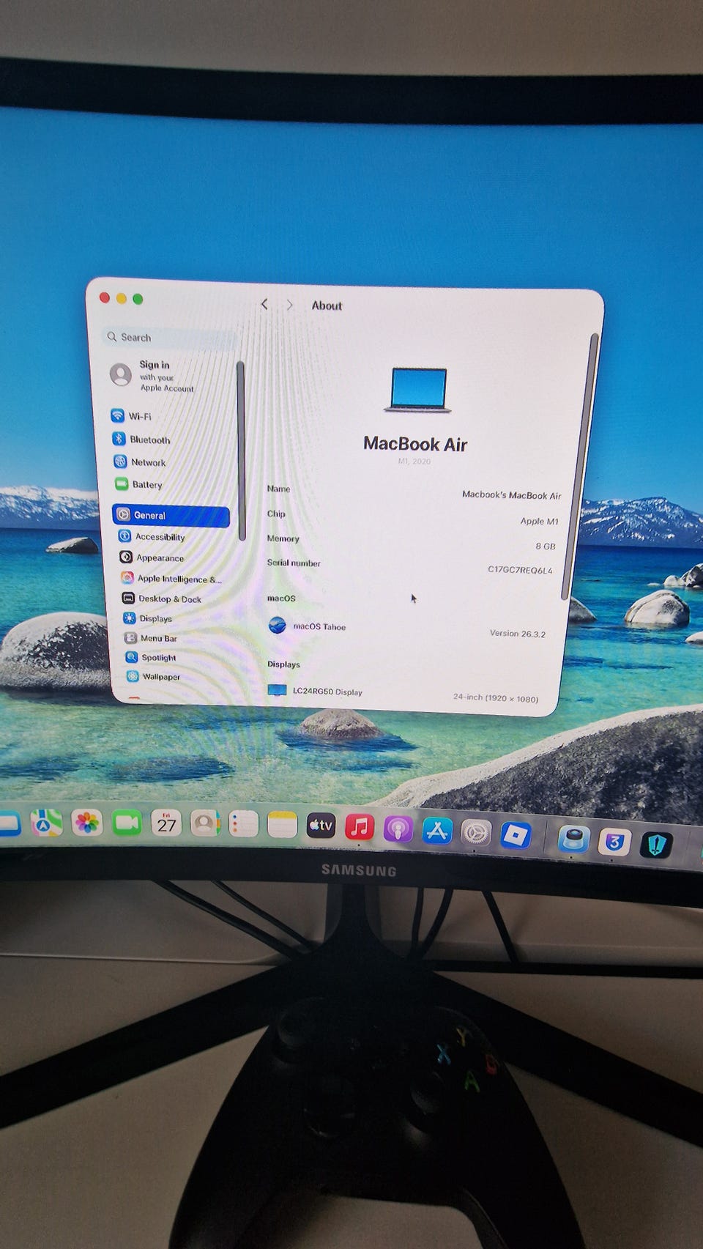The height and width of the screenshot is (1249, 703).
Task: Open Menu Bar settings in sidebar
Action: [x=151, y=638]
